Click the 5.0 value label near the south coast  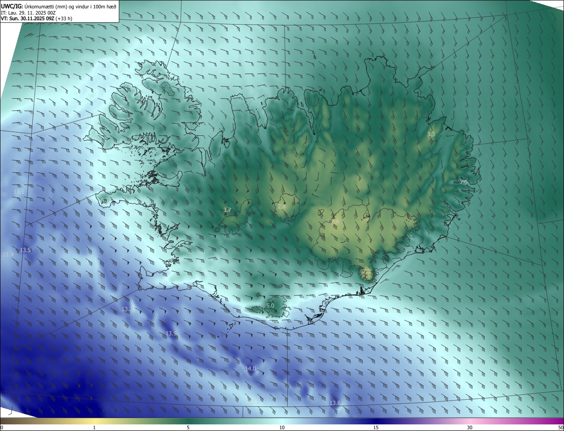coord(271,305)
